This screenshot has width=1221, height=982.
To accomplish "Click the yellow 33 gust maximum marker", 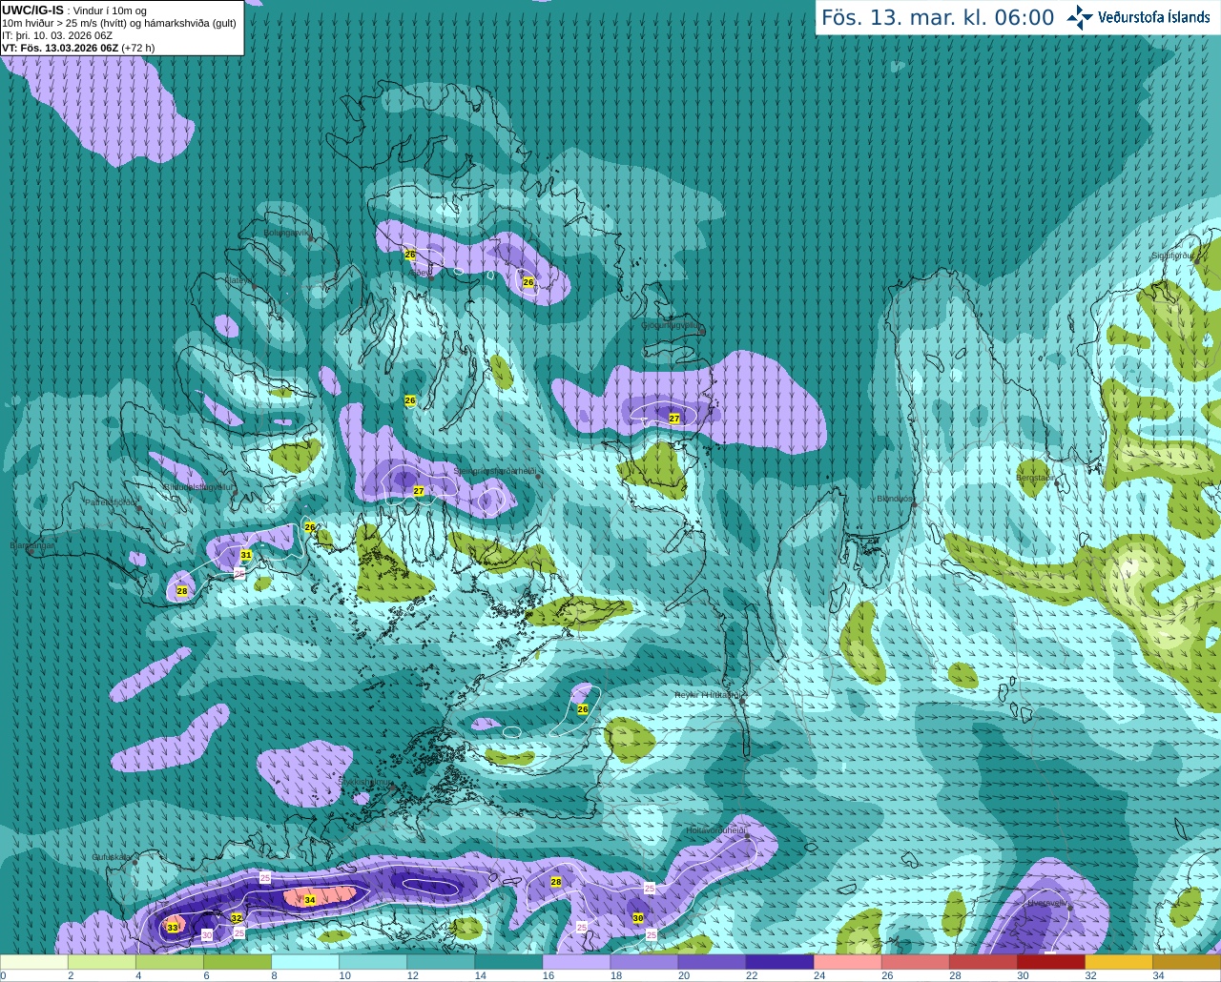I will tap(173, 927).
